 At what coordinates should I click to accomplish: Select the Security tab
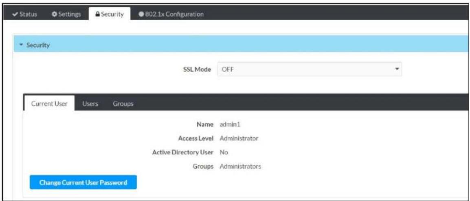click(x=110, y=14)
